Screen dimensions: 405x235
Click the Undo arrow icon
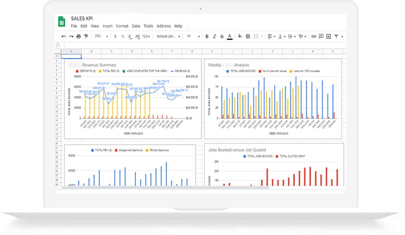64,37
